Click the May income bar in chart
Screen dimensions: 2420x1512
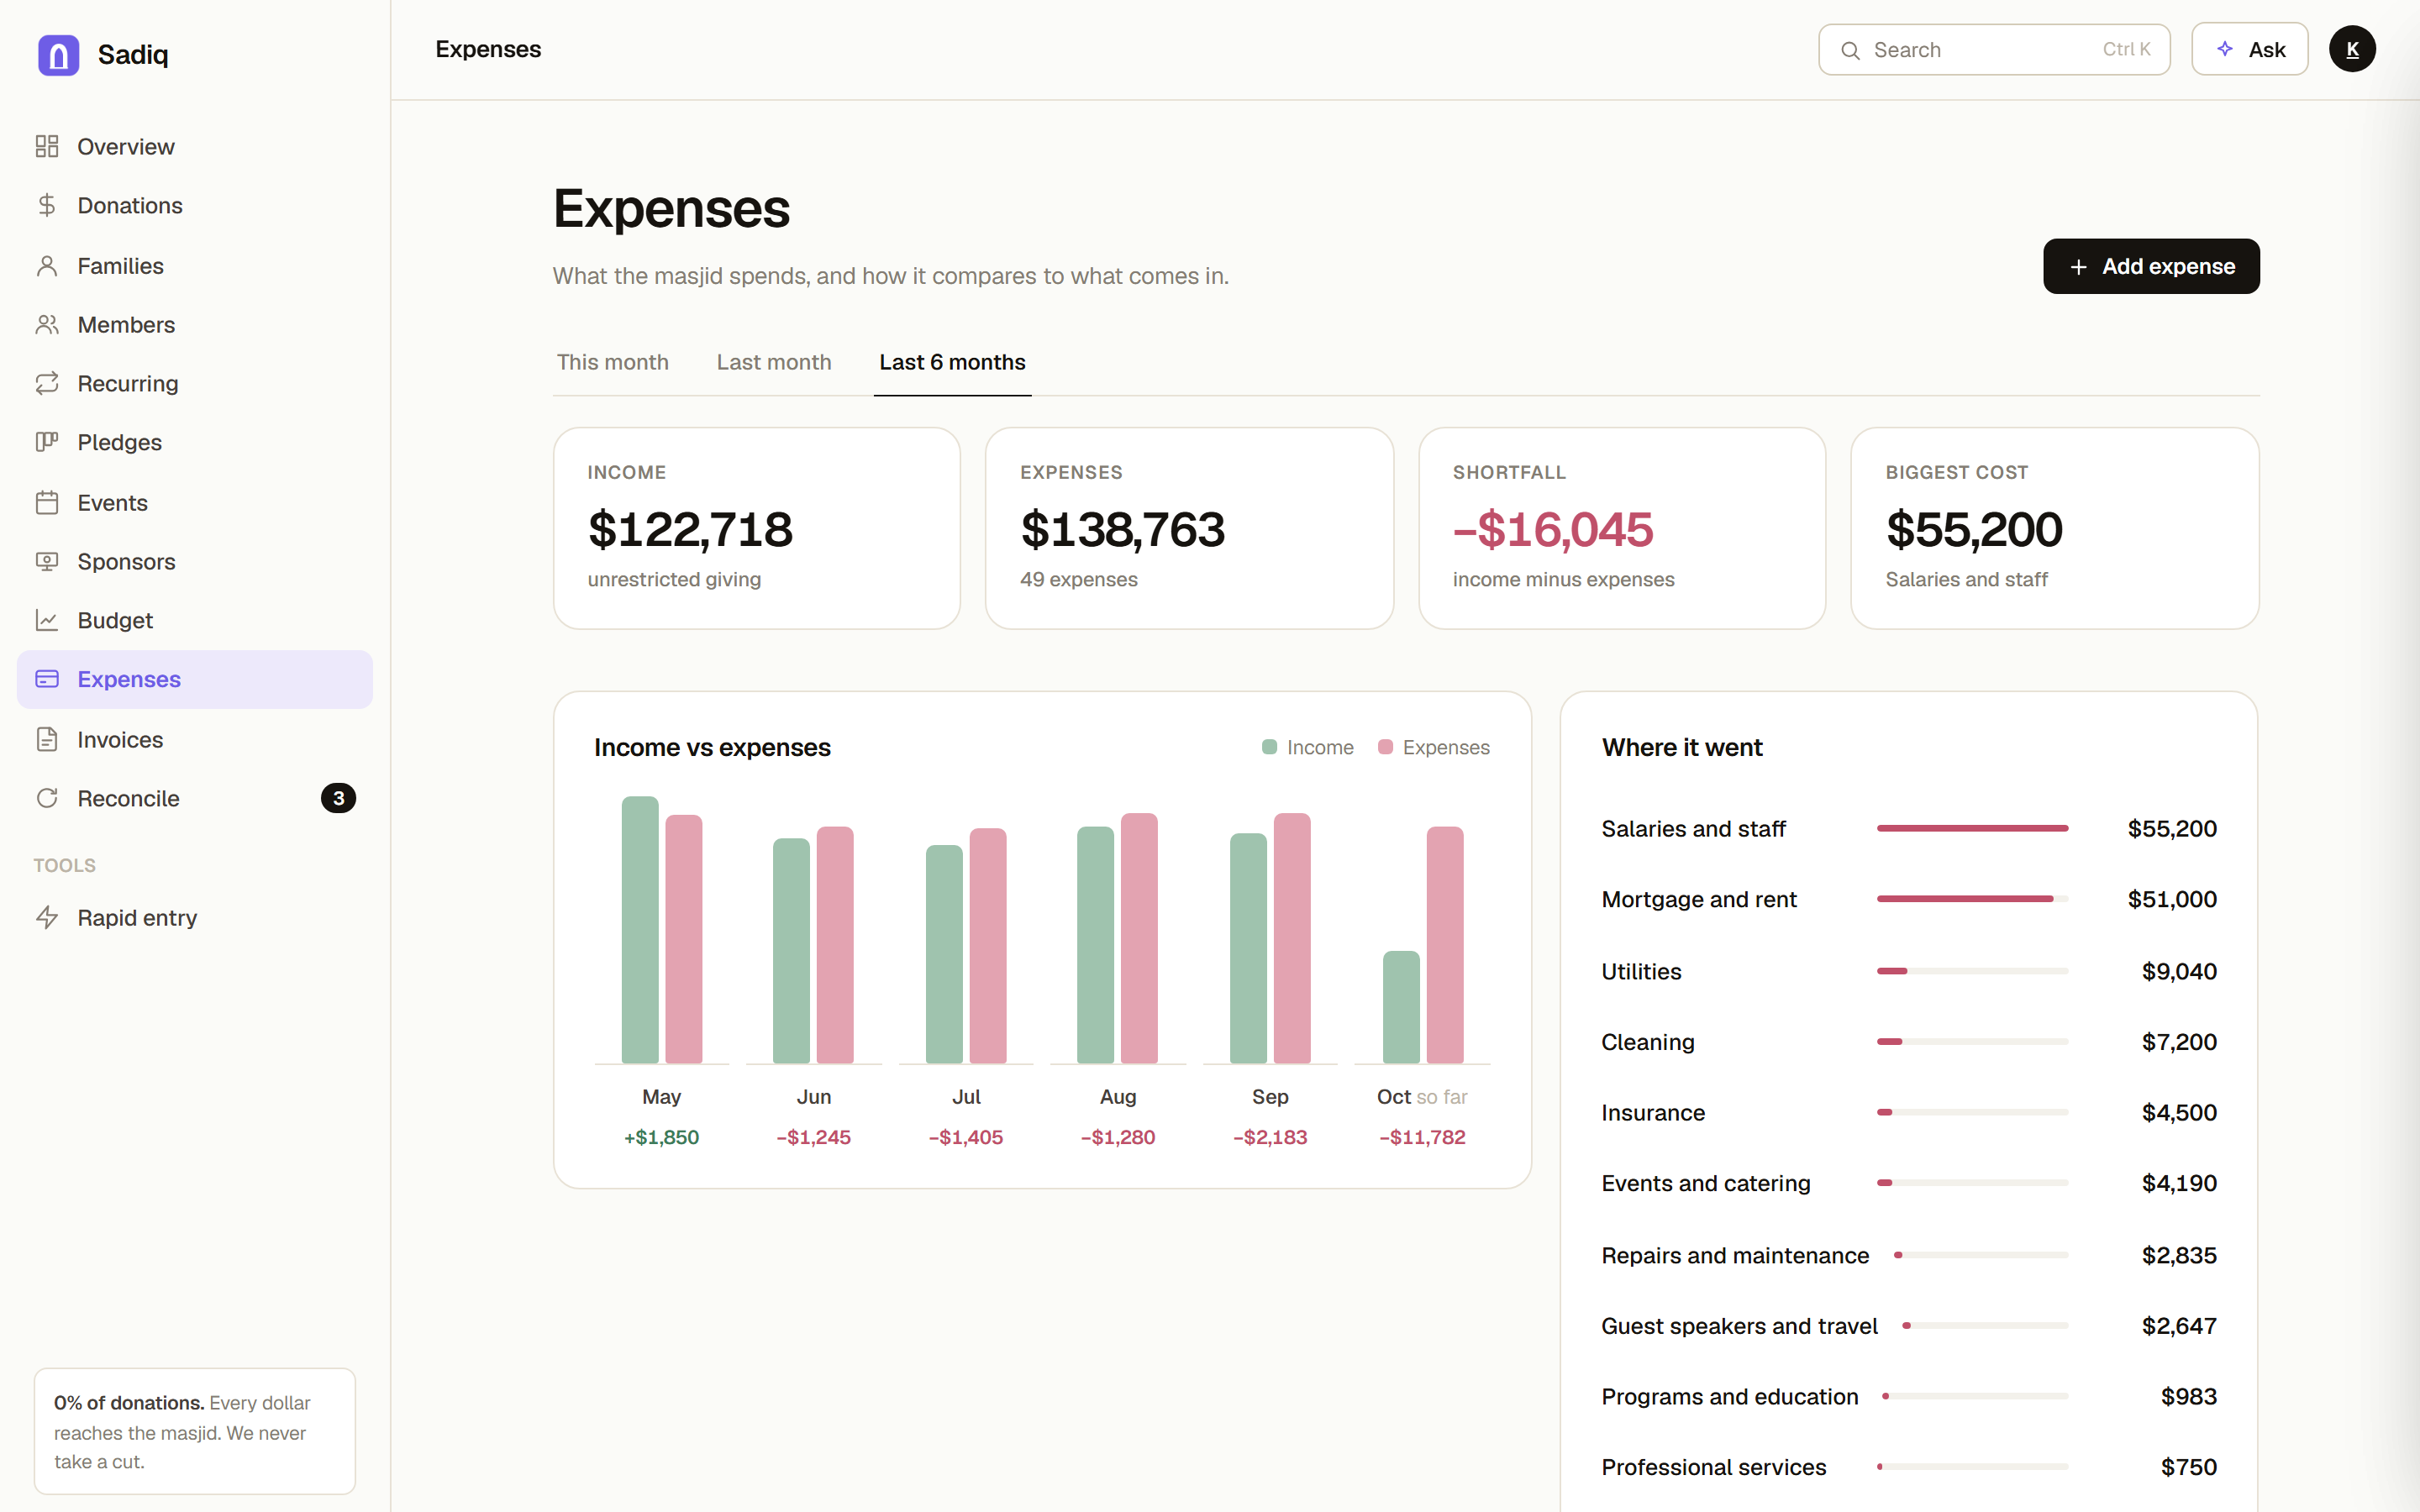pos(640,930)
